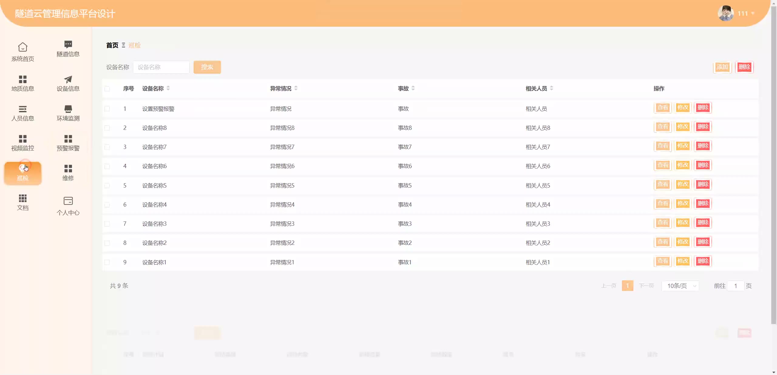The height and width of the screenshot is (375, 777).
Task: Focus the 设备名称 search input field
Action: coord(161,67)
